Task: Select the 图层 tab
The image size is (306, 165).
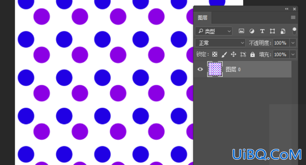Action: pyautogui.click(x=203, y=17)
